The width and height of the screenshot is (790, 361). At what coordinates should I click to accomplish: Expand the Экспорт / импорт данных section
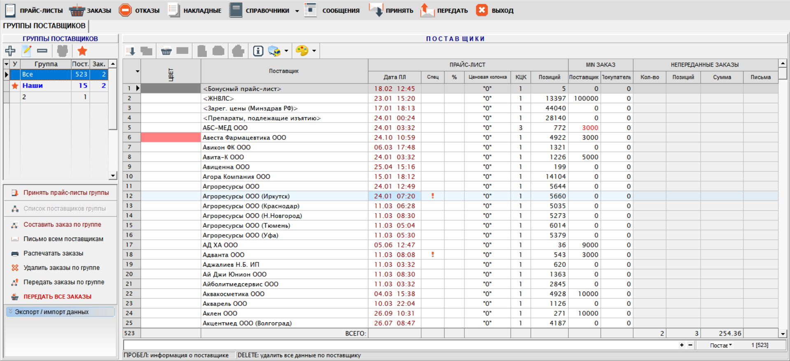point(61,312)
